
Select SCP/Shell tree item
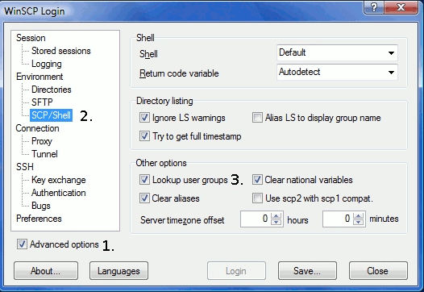coord(51,115)
